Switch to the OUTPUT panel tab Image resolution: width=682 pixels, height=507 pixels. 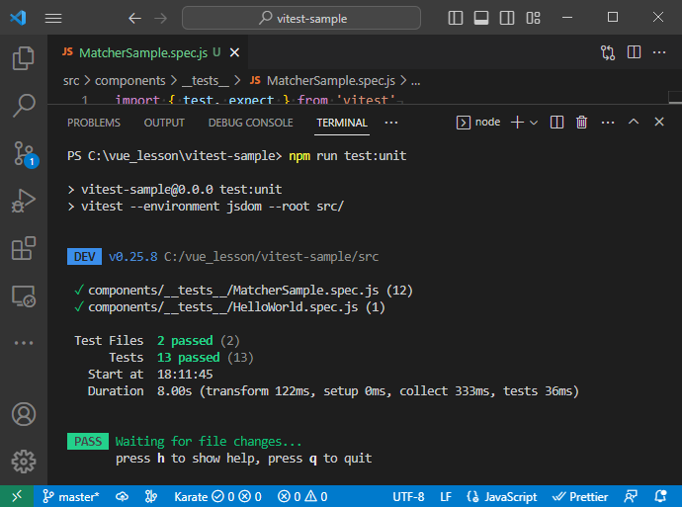click(164, 123)
